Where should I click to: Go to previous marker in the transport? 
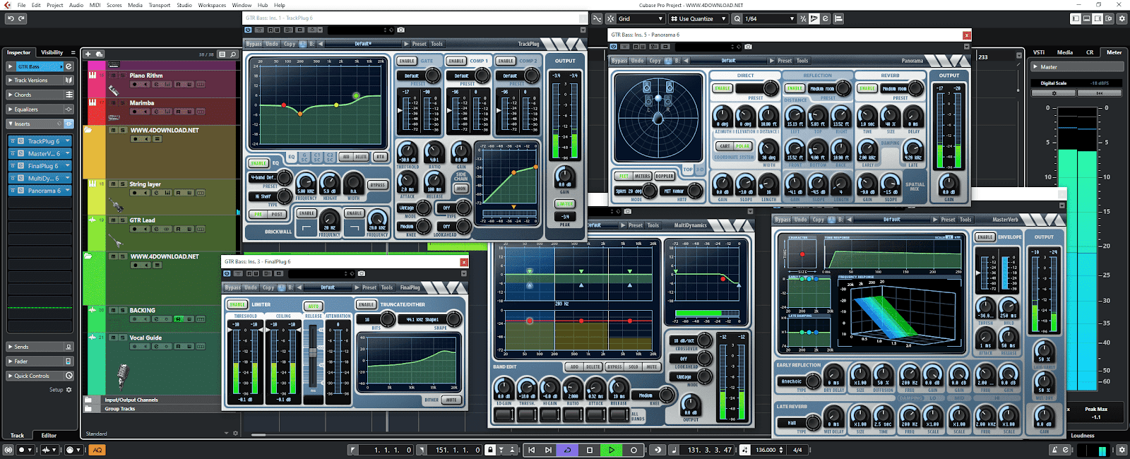click(531, 450)
